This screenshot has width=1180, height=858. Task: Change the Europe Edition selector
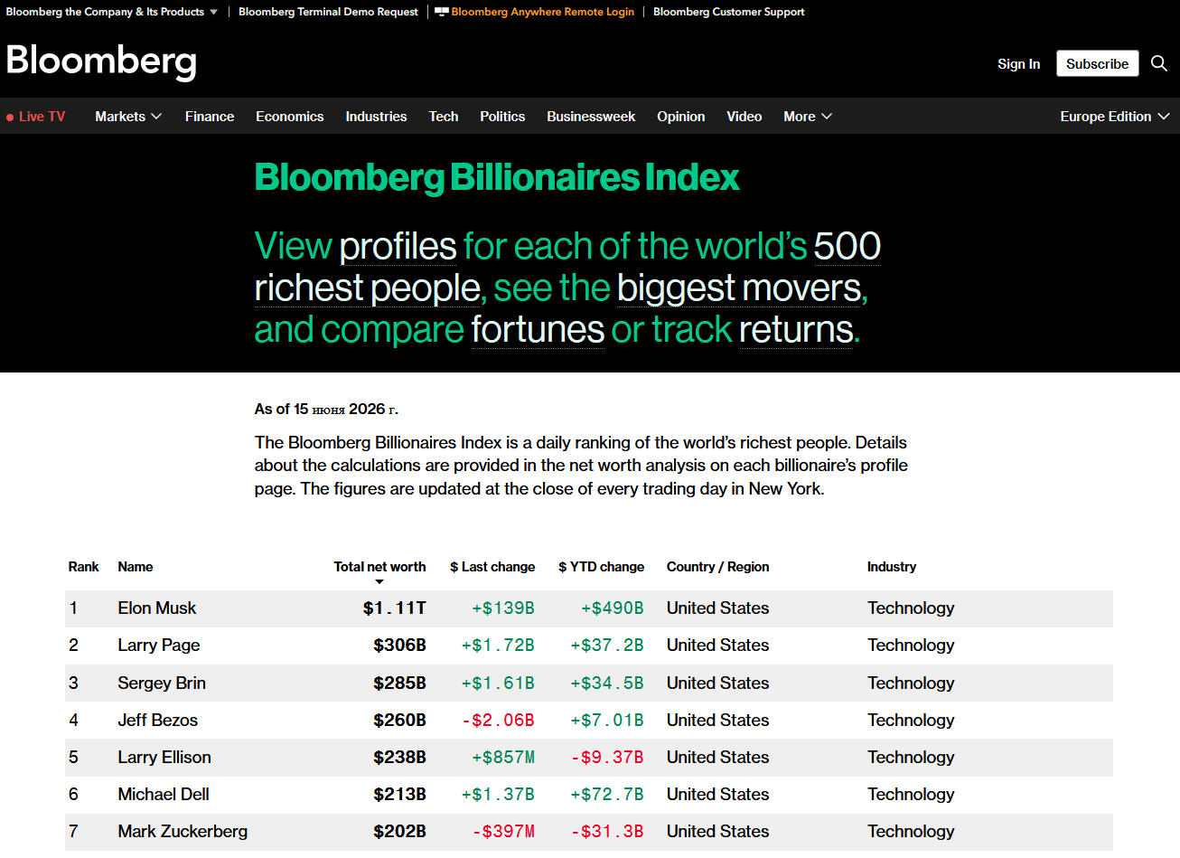(x=1115, y=117)
